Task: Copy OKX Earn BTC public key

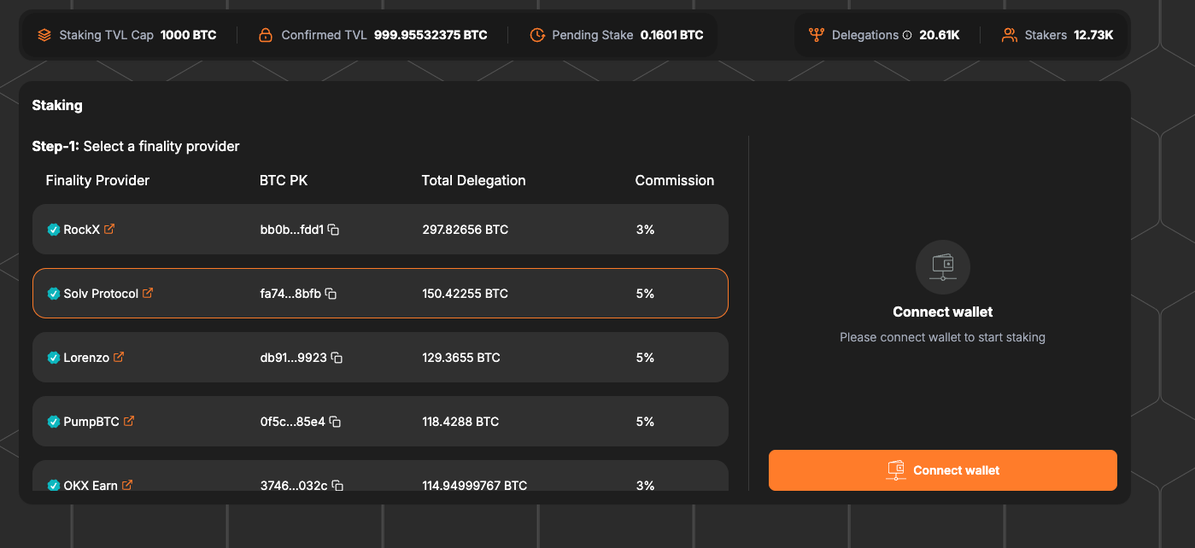Action: (x=337, y=485)
